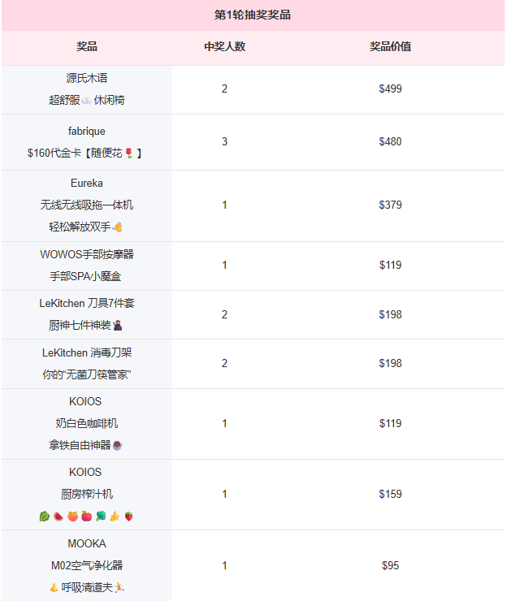The image size is (507, 601).
Task: Click the ninja emoji after 厨神七件神装
Action: 118,326
